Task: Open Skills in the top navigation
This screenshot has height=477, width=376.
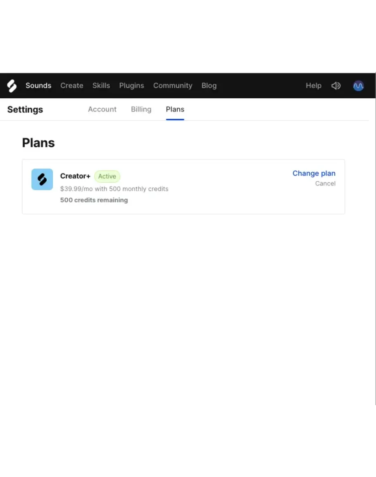Action: click(x=101, y=86)
